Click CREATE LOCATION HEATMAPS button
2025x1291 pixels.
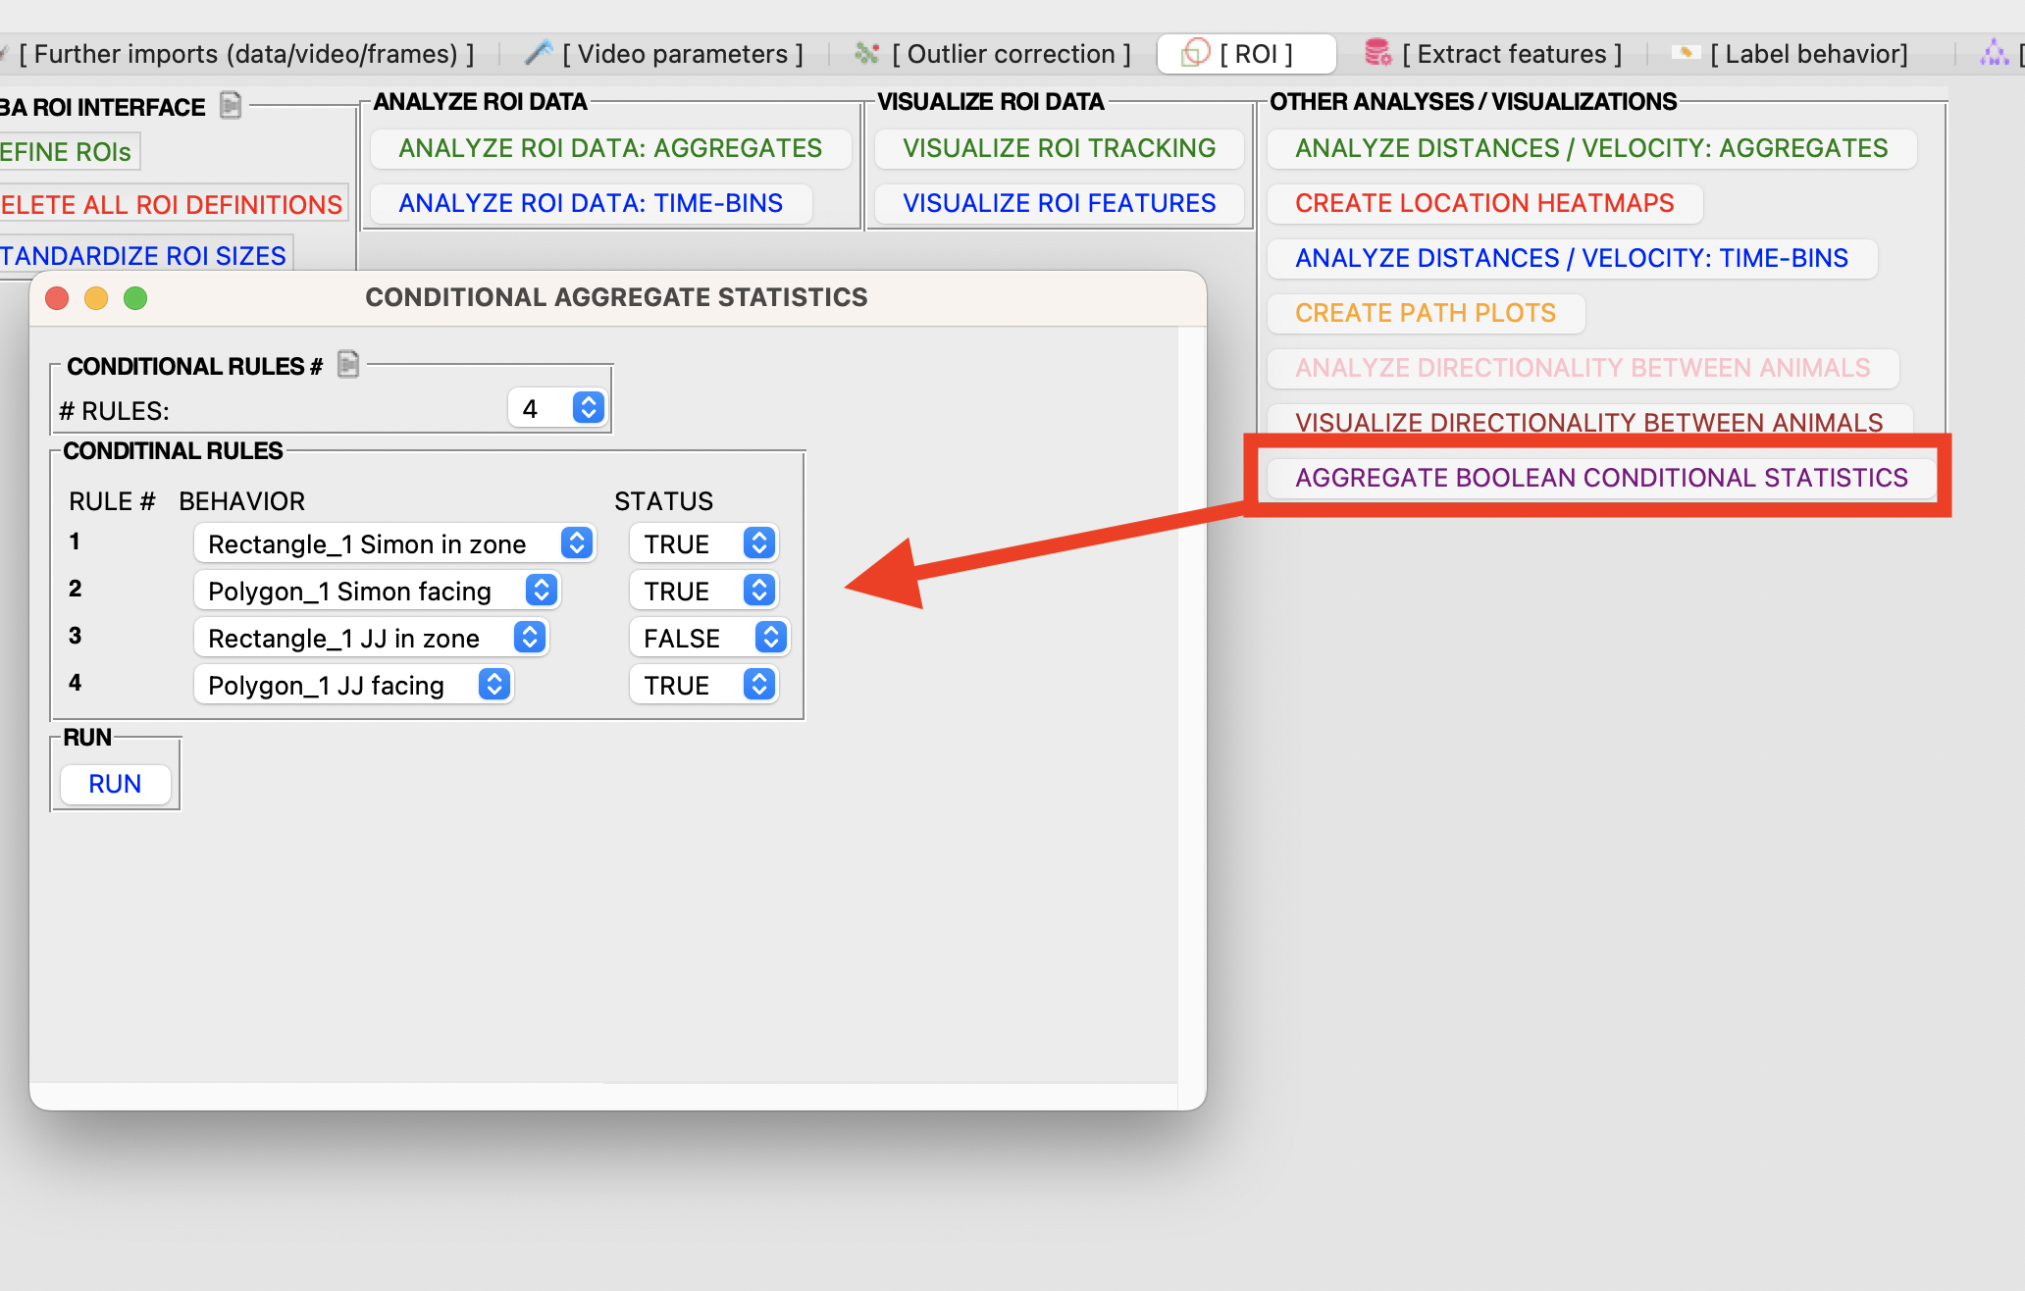pos(1484,203)
